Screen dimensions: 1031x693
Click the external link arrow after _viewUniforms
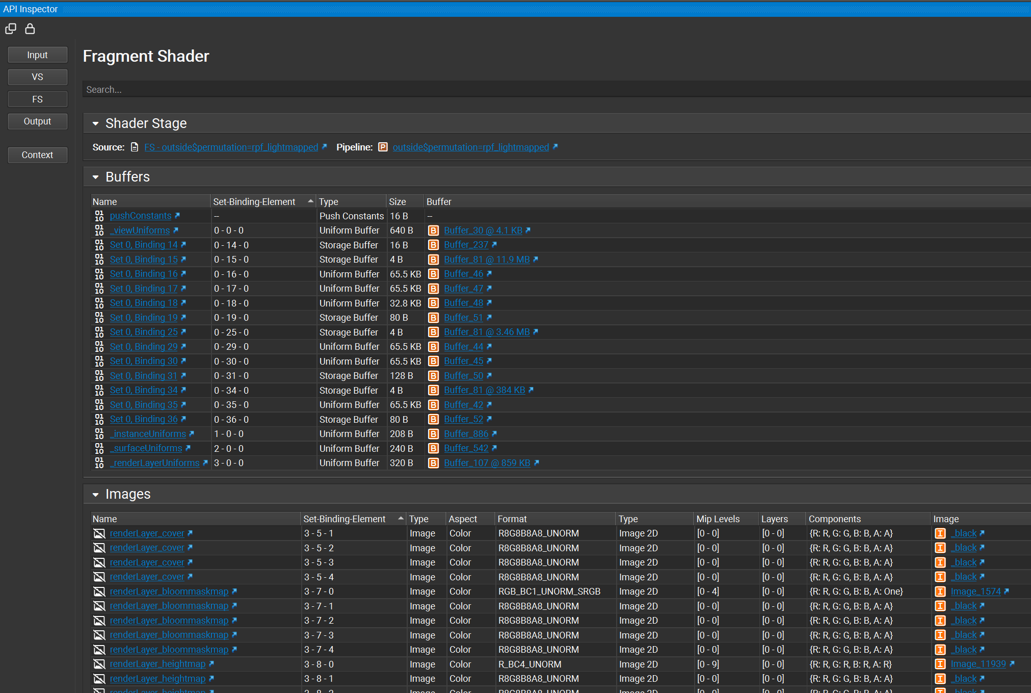coord(176,230)
